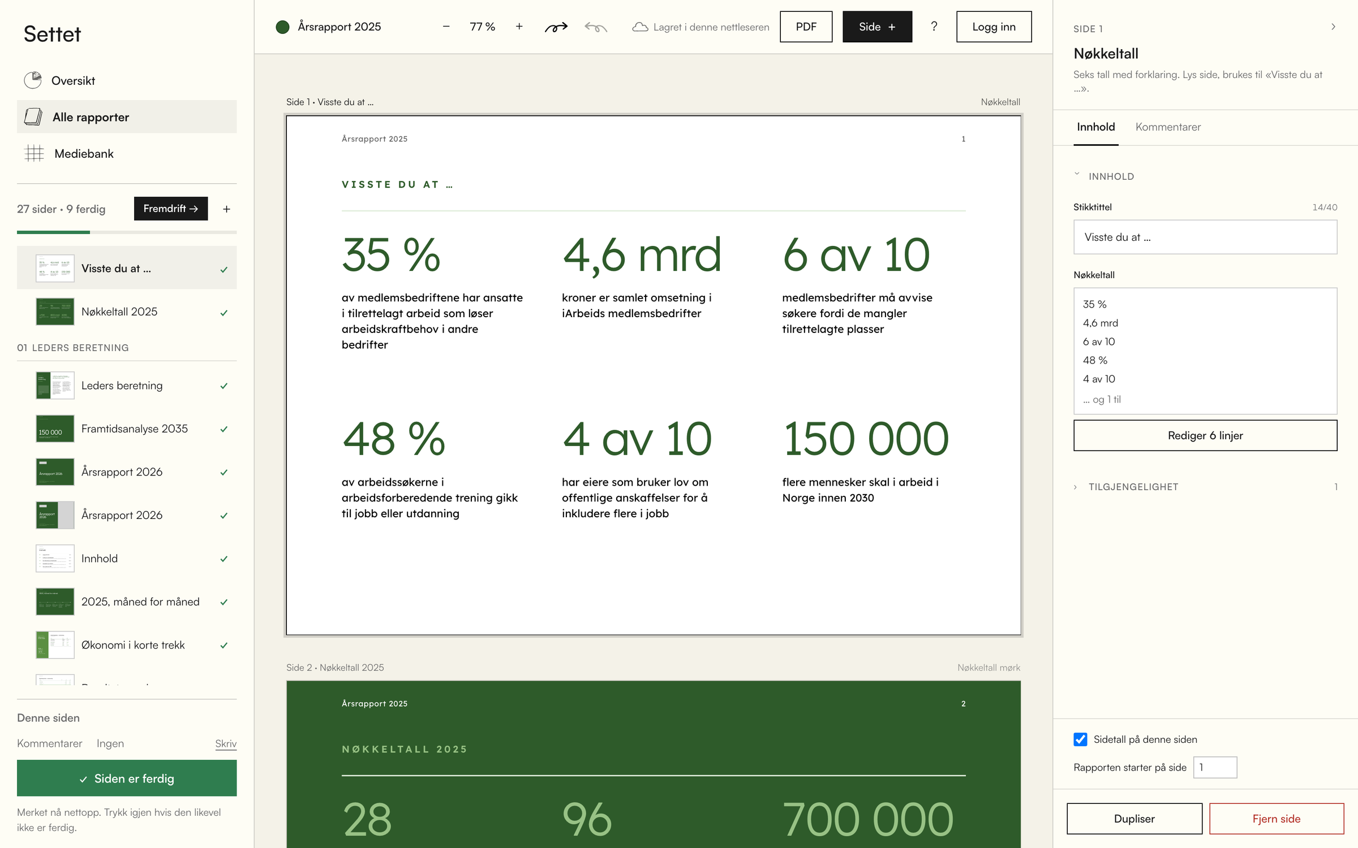Add a section with plus beside Fremdrift
1358x848 pixels.
pyautogui.click(x=226, y=209)
